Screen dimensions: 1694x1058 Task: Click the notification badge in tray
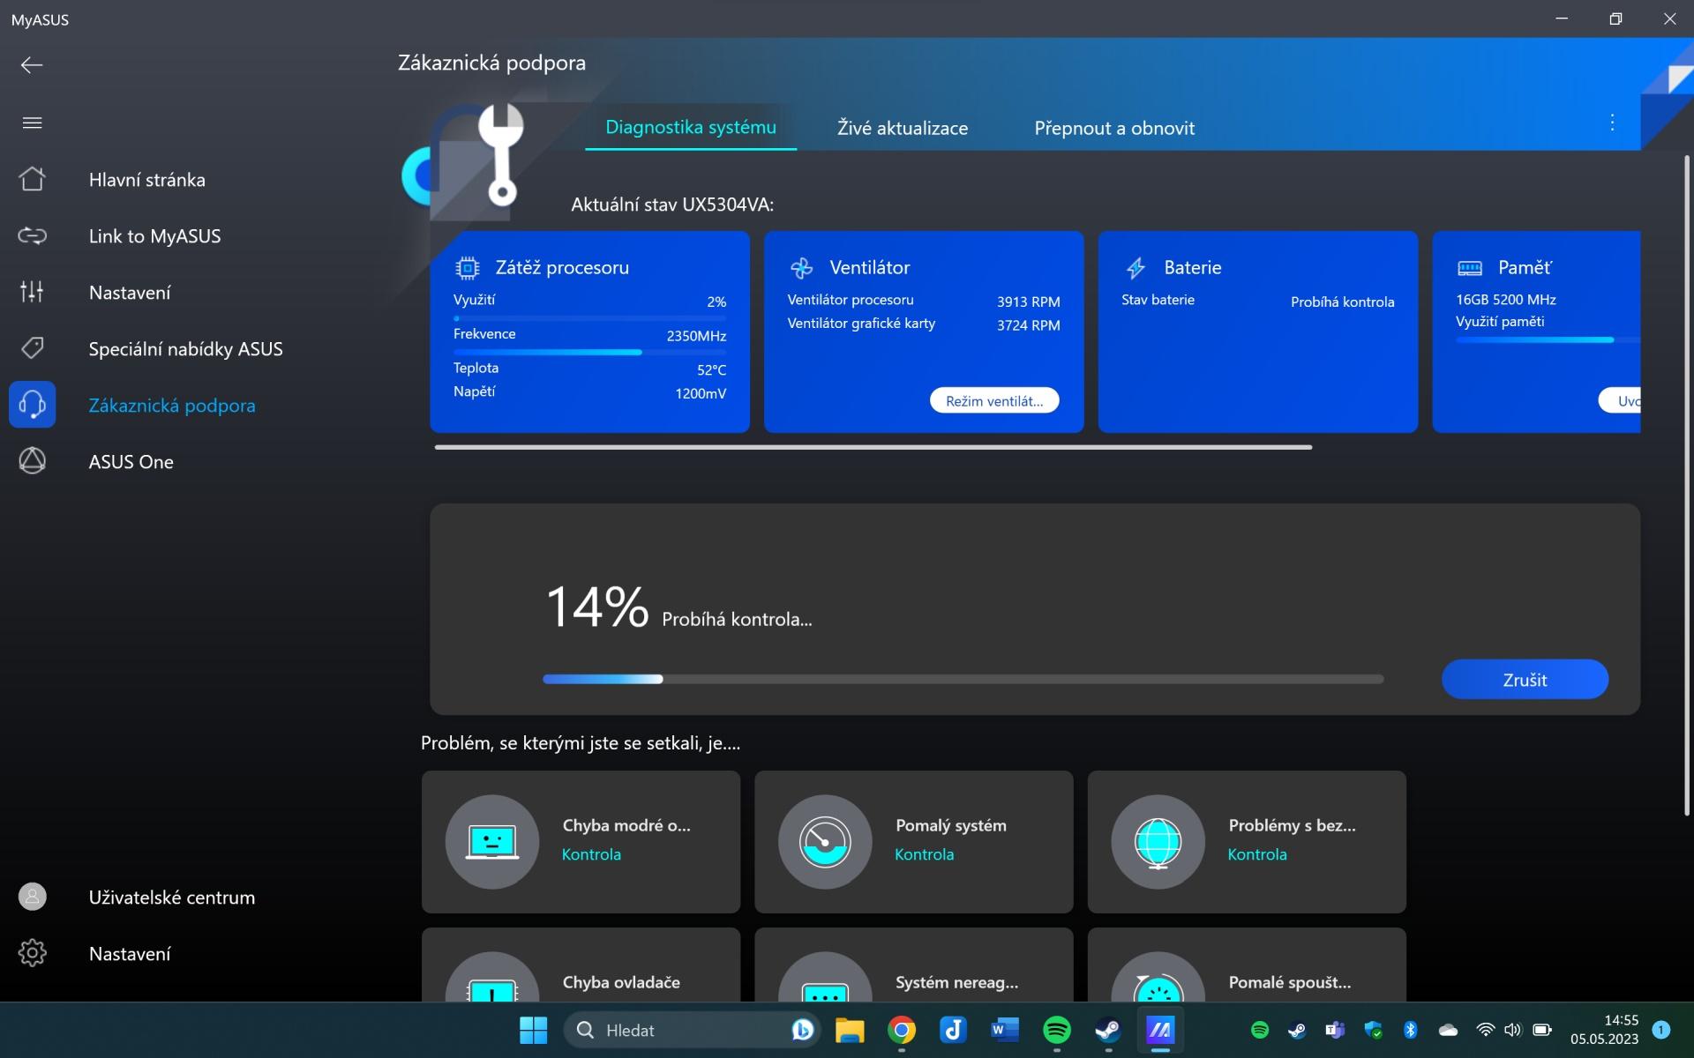point(1660,1029)
